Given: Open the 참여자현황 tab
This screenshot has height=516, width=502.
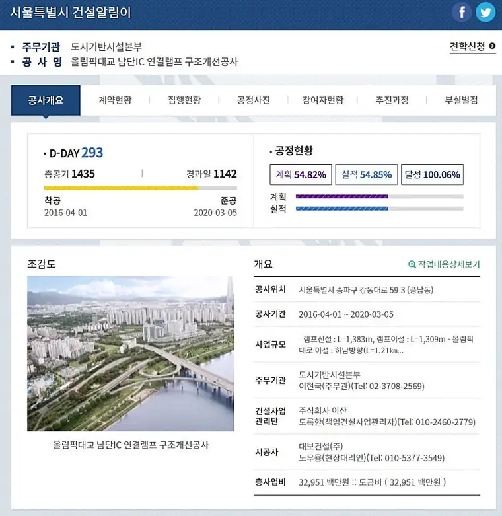Looking at the screenshot, I should (323, 100).
